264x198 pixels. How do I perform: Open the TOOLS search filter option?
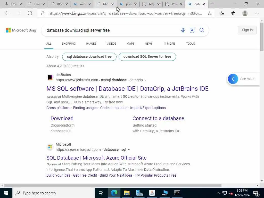(191, 44)
